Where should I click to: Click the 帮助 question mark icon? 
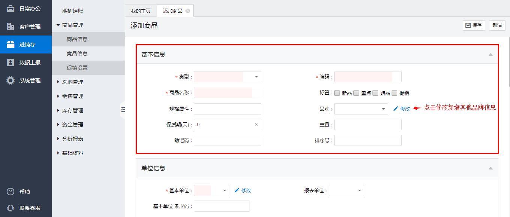click(10, 192)
